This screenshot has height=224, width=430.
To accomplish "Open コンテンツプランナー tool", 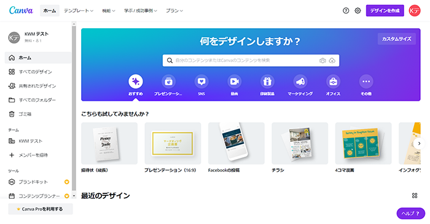I will pos(38,196).
